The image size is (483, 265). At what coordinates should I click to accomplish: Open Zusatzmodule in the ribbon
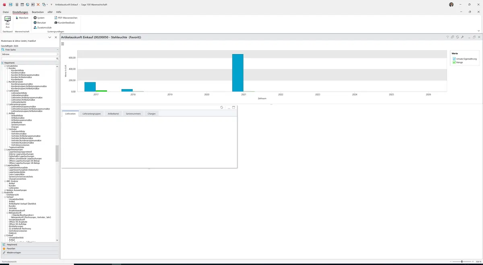tap(43, 27)
